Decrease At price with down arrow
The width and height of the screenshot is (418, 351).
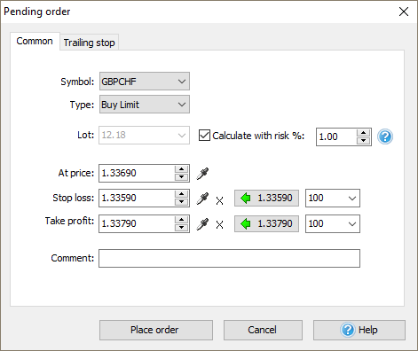[181, 177]
